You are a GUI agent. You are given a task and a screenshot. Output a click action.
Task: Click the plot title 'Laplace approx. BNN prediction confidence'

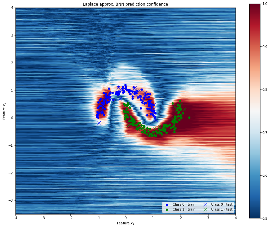tap(125, 4)
